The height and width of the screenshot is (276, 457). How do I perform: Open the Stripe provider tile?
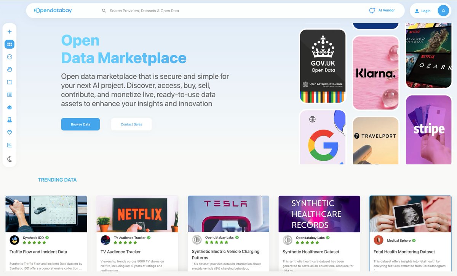429,130
